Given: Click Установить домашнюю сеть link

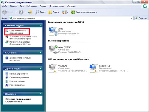Looking at the screenshot, I should [23, 37].
